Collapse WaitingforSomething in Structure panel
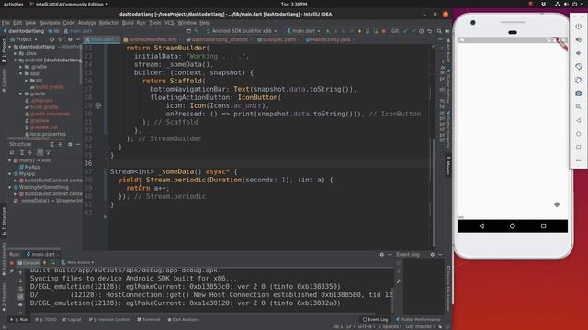The image size is (588, 330). (x=10, y=187)
